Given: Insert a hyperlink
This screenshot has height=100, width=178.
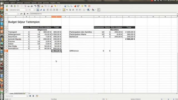Looking at the screenshot, I should [65, 6].
